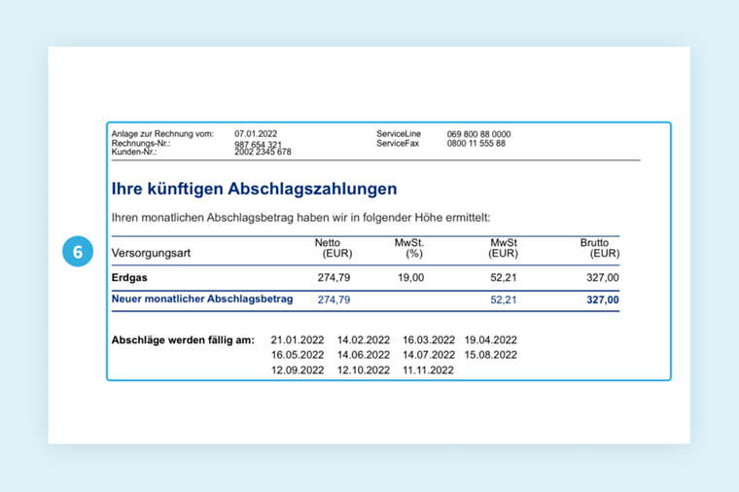Click the ServiceLine number 069 800 88 0000
Screen dimensions: 739x492
coord(478,134)
